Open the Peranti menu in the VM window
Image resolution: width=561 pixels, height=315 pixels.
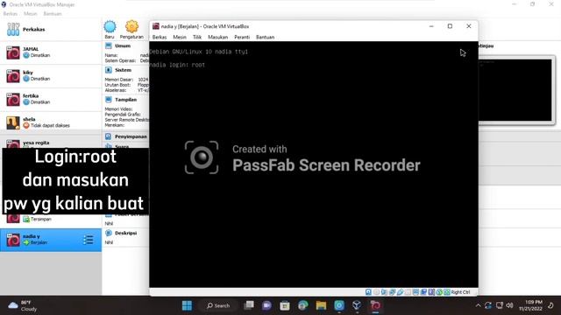(242, 37)
